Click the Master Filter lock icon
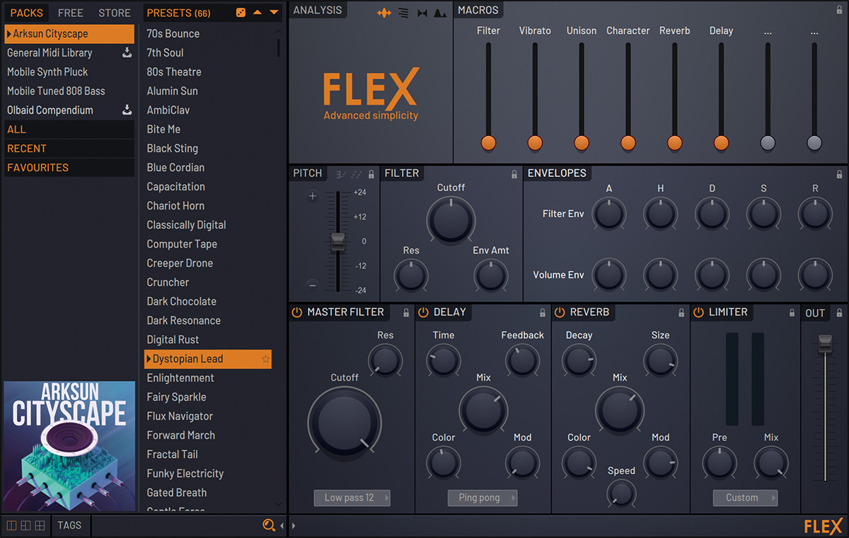Viewport: 849px width, 538px height. [x=406, y=313]
